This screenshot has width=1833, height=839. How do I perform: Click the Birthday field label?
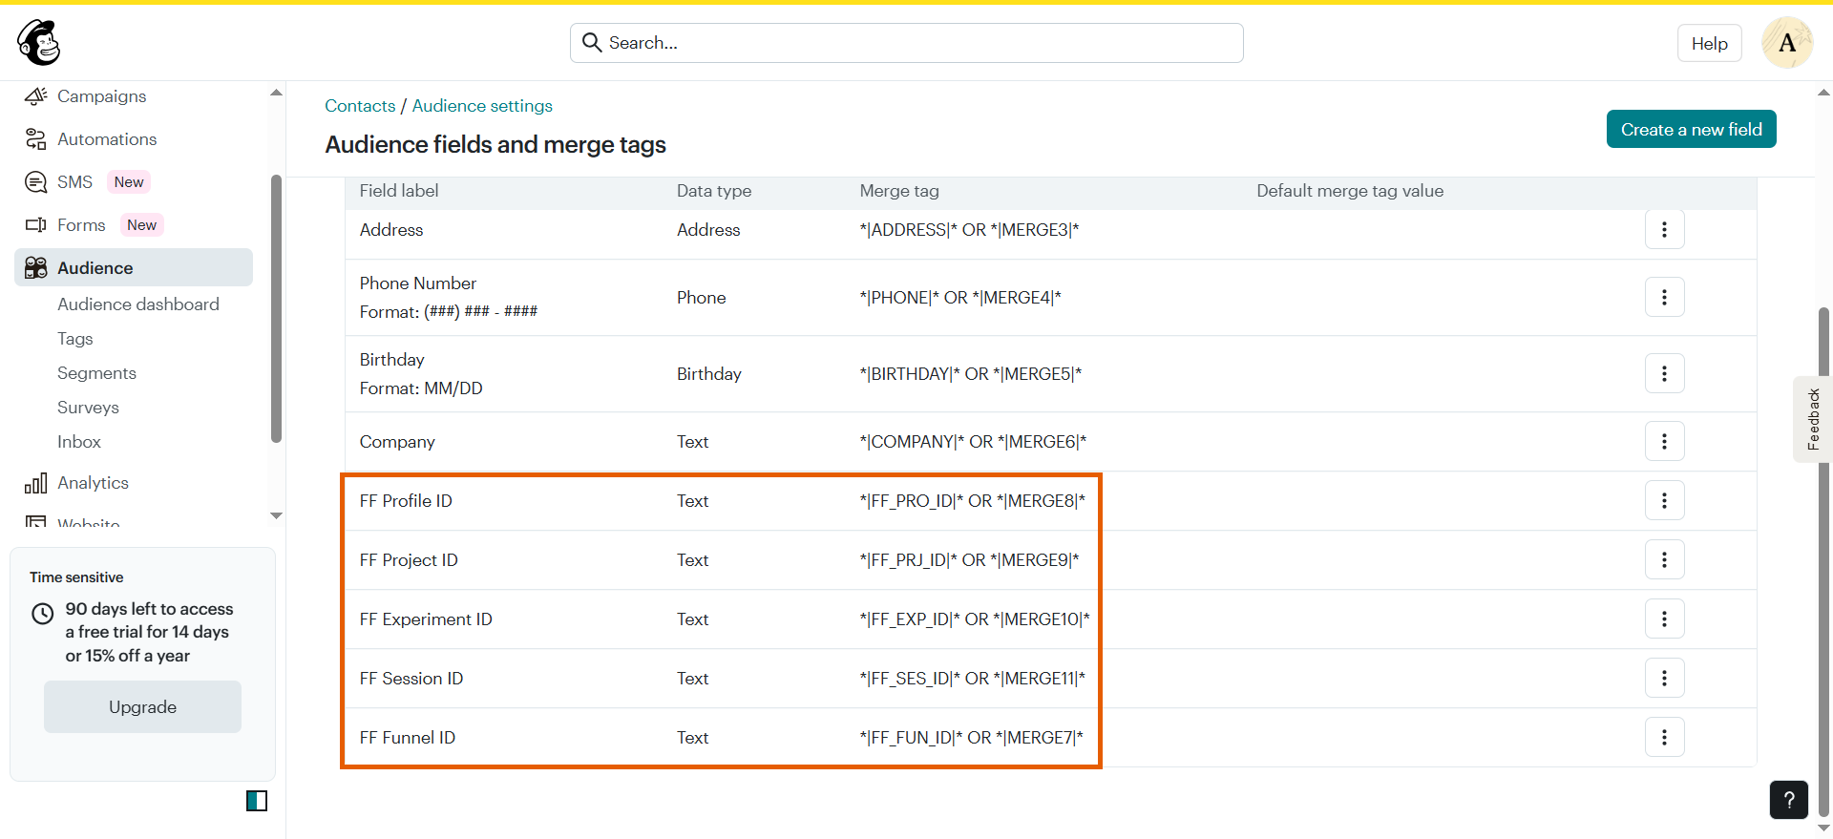pos(392,360)
